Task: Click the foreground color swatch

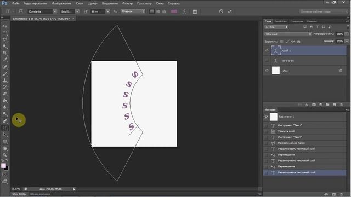Action: coord(3,166)
